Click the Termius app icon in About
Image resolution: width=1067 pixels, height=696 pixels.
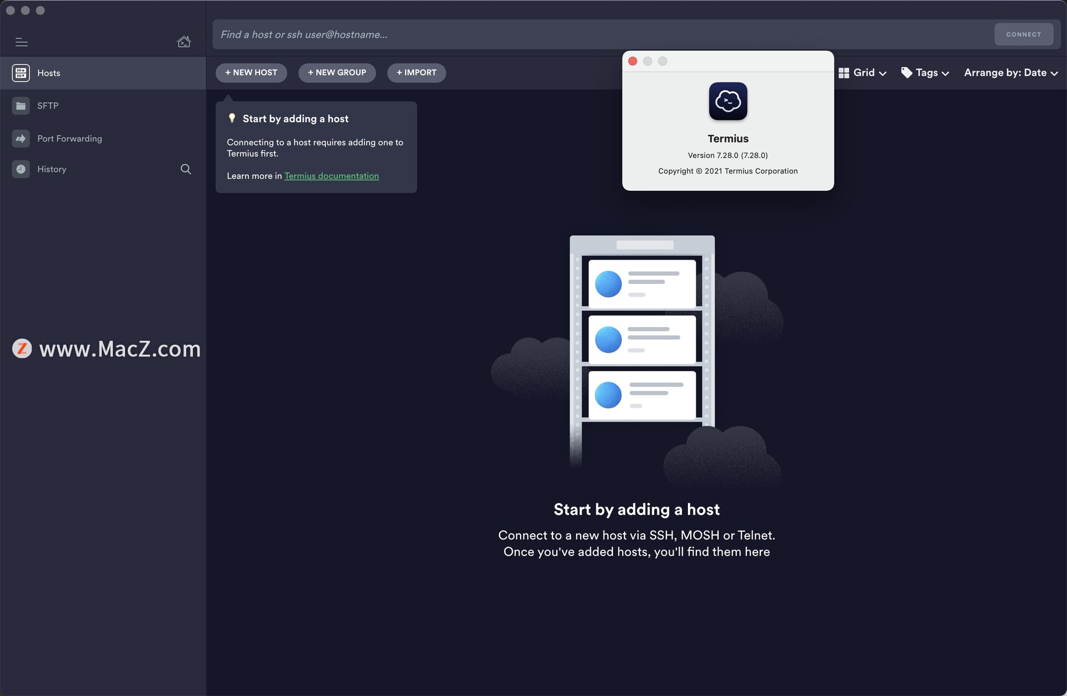click(x=726, y=102)
